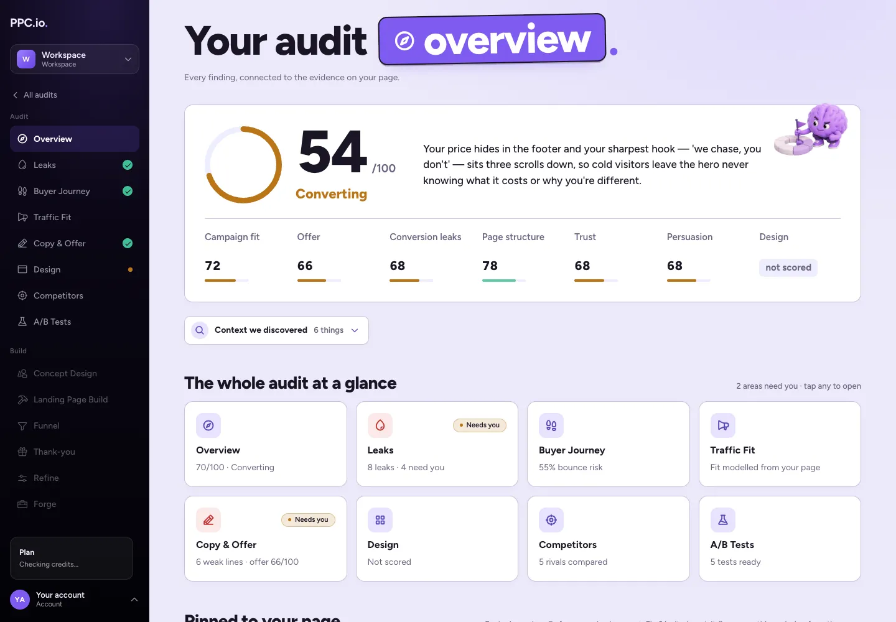Click the YA account avatar
The image size is (896, 622).
point(20,600)
